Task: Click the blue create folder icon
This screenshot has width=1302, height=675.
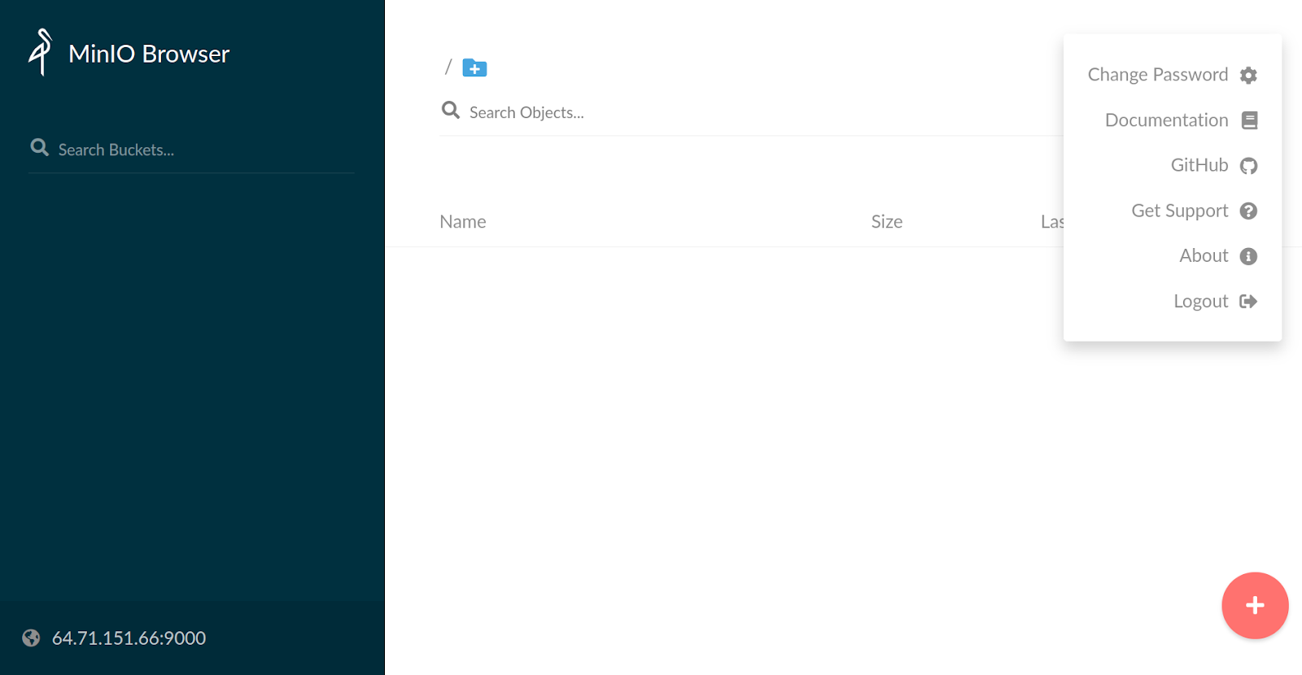Action: pos(474,68)
